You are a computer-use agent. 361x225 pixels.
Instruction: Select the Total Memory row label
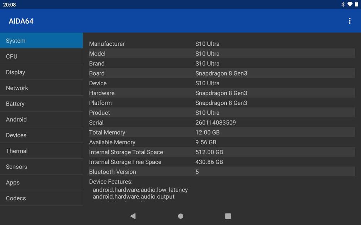[x=107, y=132]
